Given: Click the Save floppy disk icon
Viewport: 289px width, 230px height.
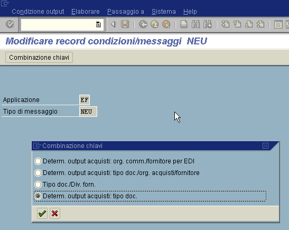Looking at the screenshot, I should point(125,24).
